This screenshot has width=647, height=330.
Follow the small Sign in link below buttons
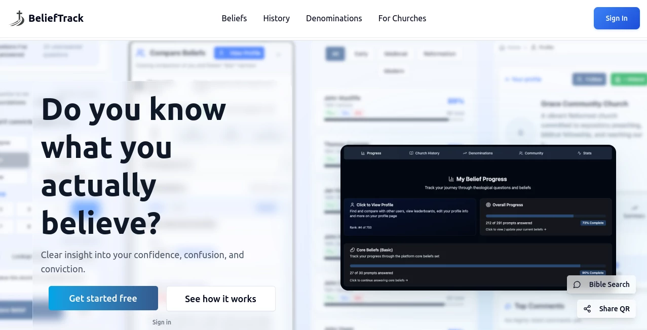(162, 322)
